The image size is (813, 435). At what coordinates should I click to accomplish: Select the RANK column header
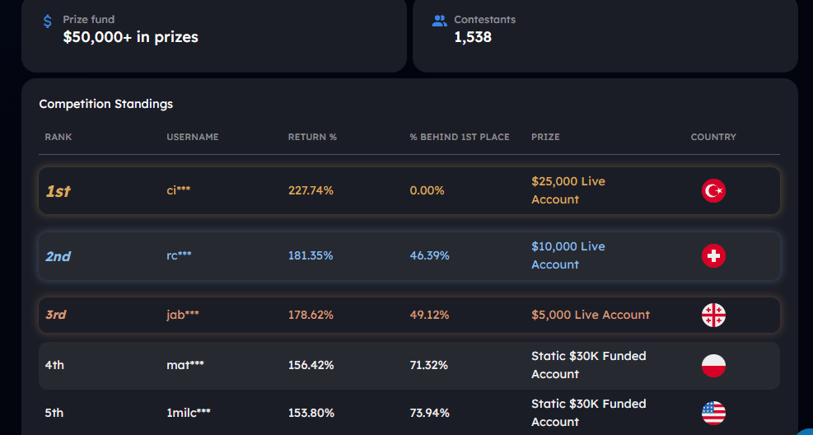click(58, 137)
